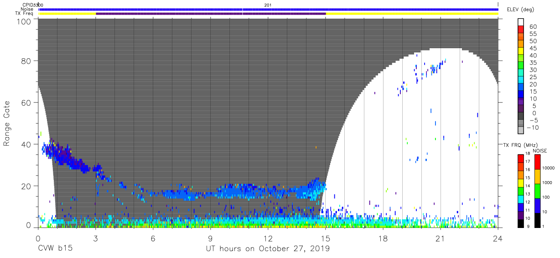
Task: Click the blue Noise bar above the plot
Action: pyautogui.click(x=269, y=9)
